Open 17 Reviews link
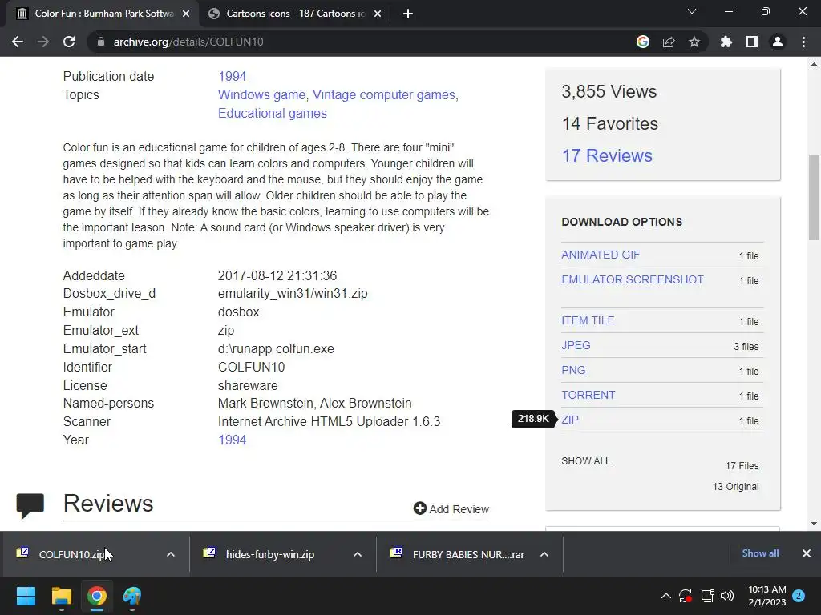 [607, 155]
